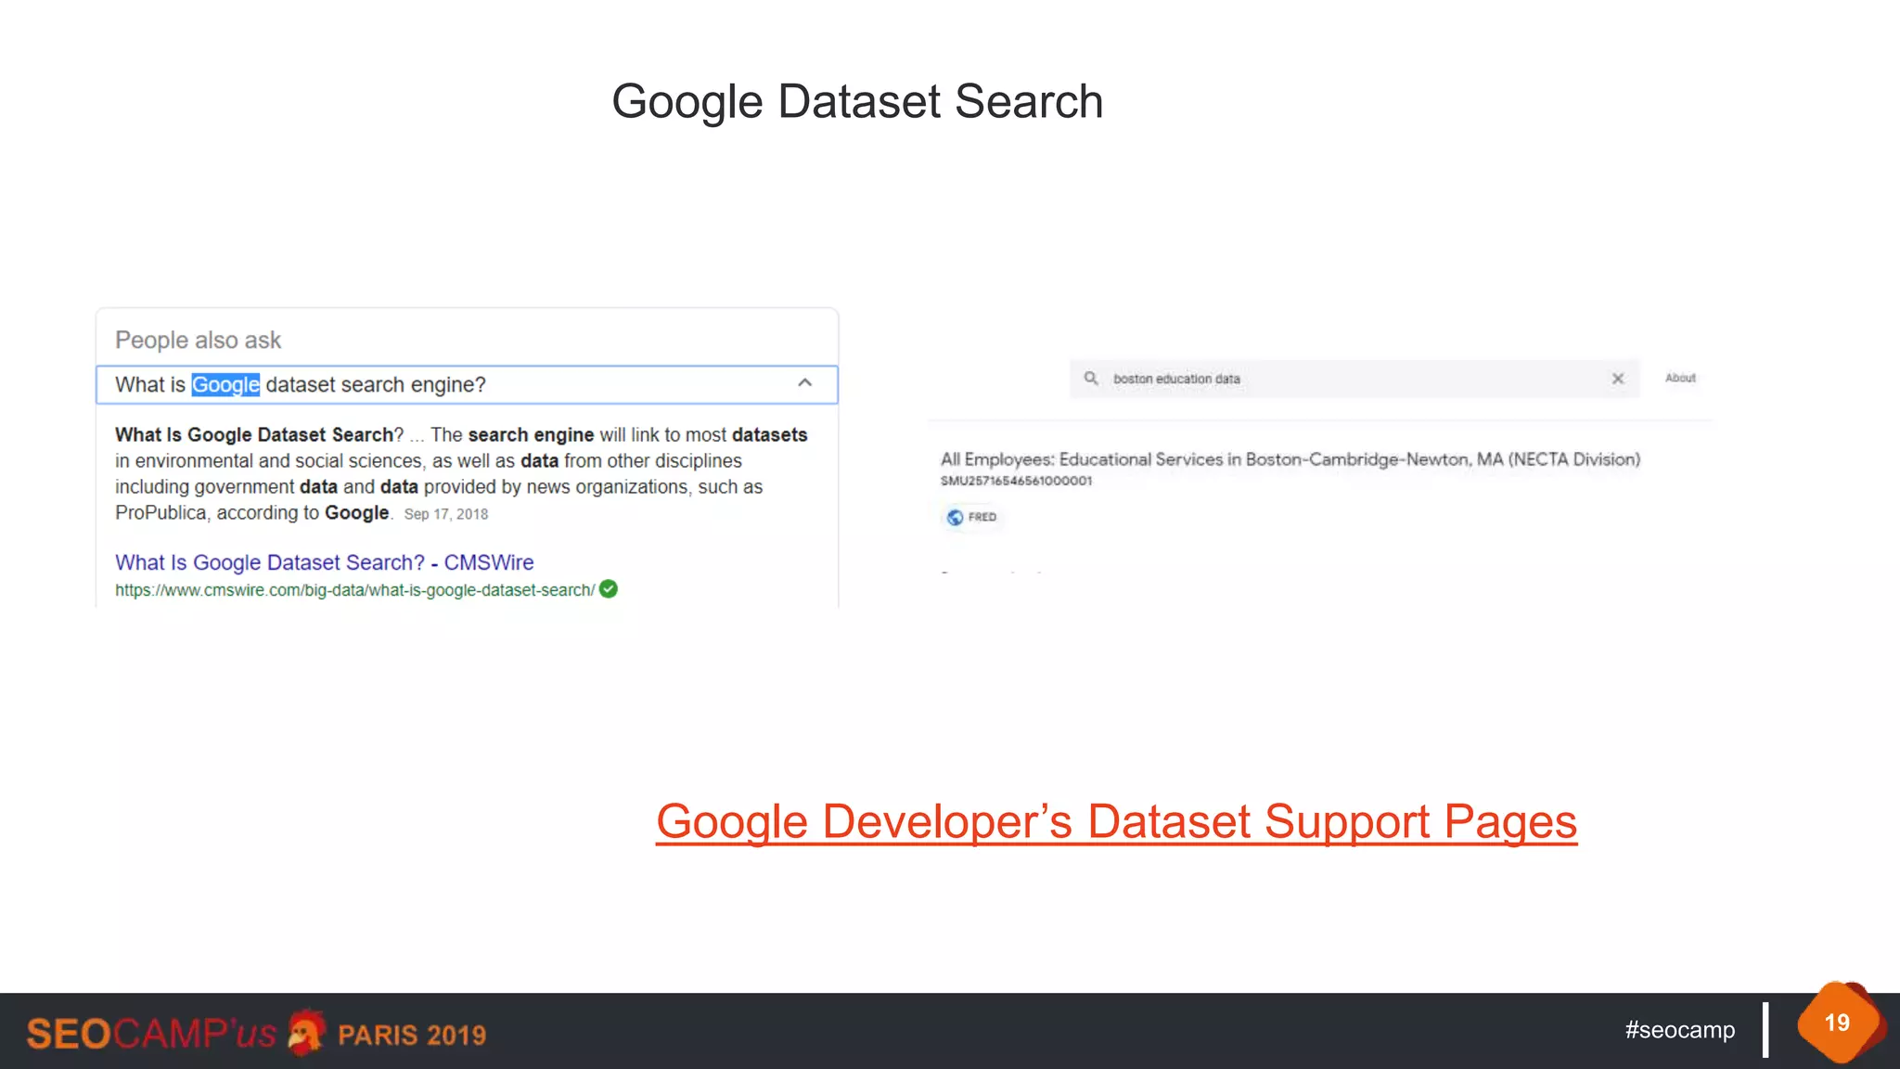
Task: Open Google Developer's Dataset Support Pages link
Action: pos(1116,822)
